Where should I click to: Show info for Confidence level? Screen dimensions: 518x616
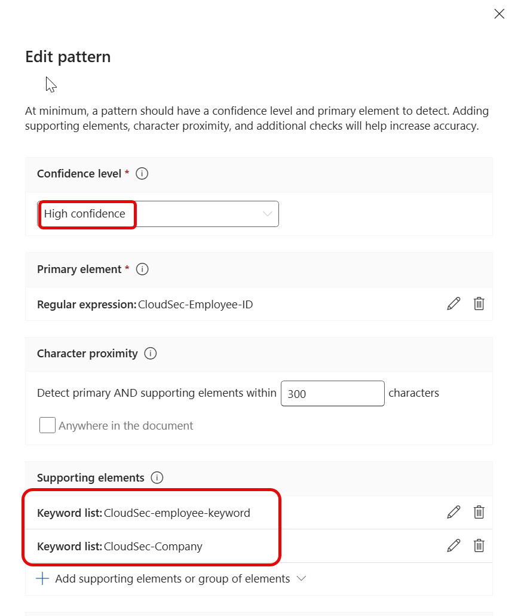pos(142,174)
